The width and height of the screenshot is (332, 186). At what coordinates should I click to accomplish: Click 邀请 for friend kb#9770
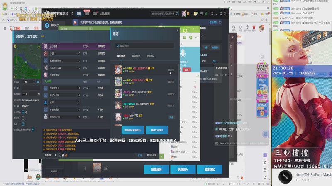point(171,117)
